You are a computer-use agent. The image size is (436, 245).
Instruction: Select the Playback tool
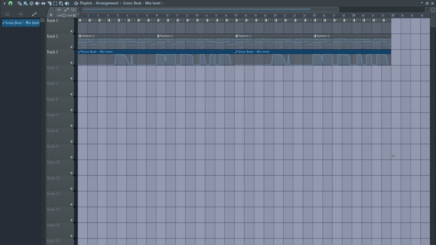[67, 3]
